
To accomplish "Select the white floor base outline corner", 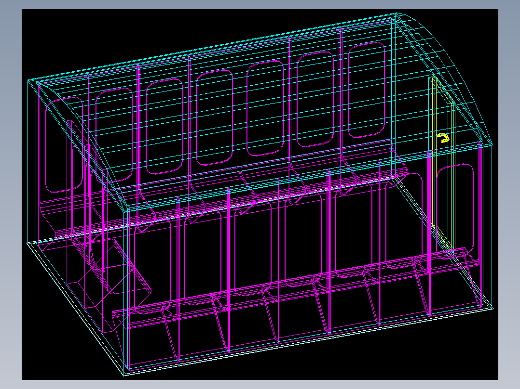I will point(124,374).
